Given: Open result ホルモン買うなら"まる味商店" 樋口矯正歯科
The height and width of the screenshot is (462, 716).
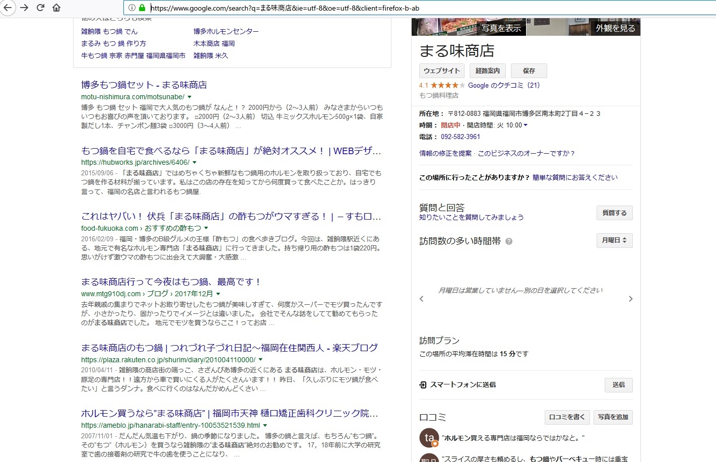Looking at the screenshot, I should click(229, 413).
